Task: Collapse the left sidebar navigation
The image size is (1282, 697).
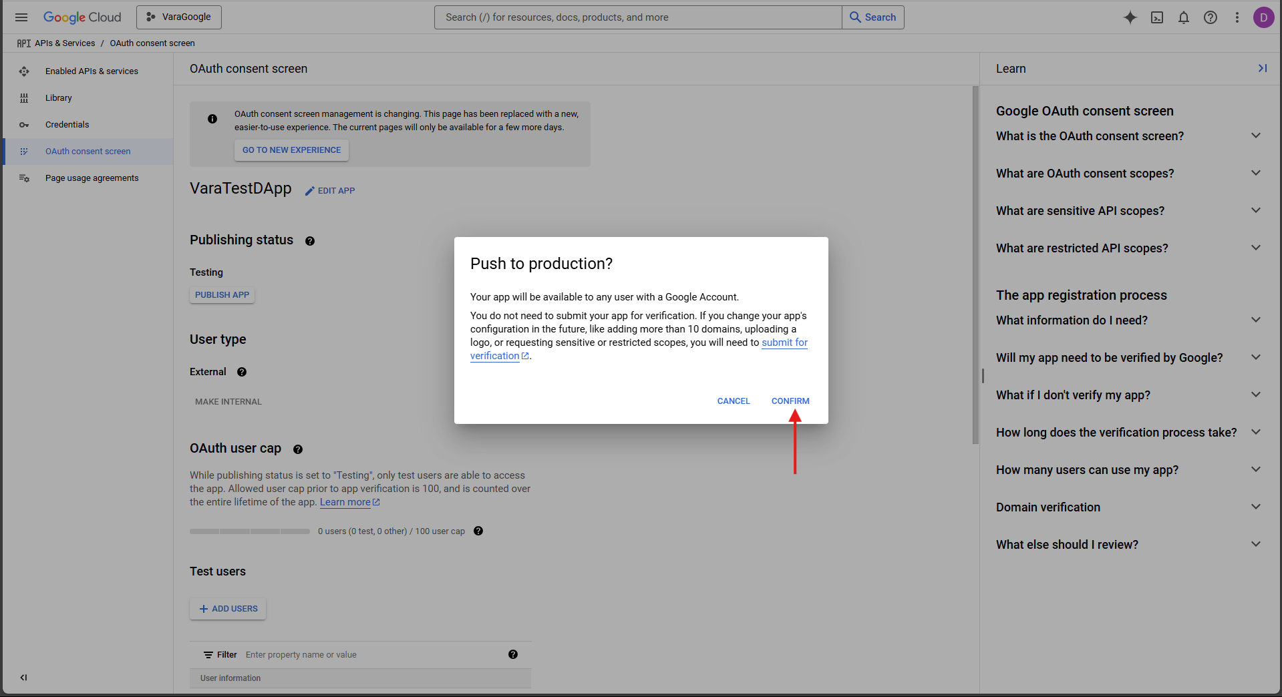Action: point(23,678)
